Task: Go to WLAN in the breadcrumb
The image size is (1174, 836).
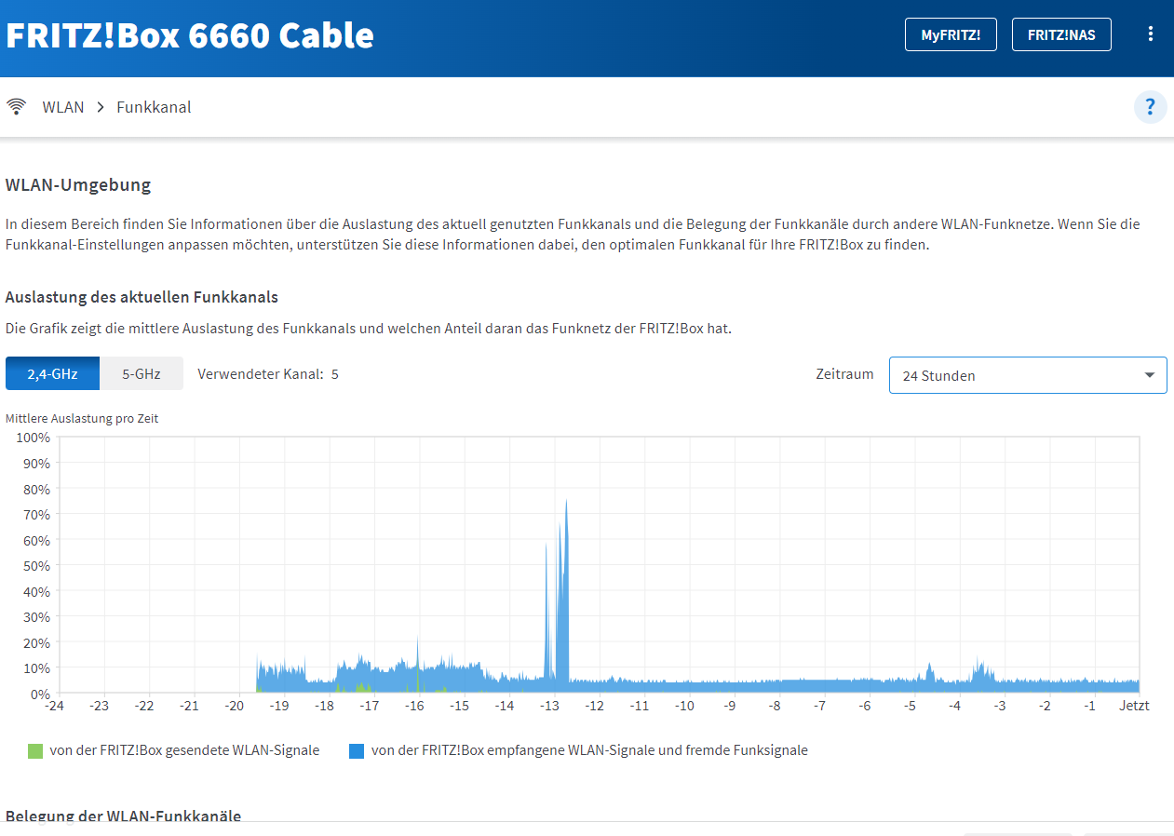Action: tap(63, 107)
